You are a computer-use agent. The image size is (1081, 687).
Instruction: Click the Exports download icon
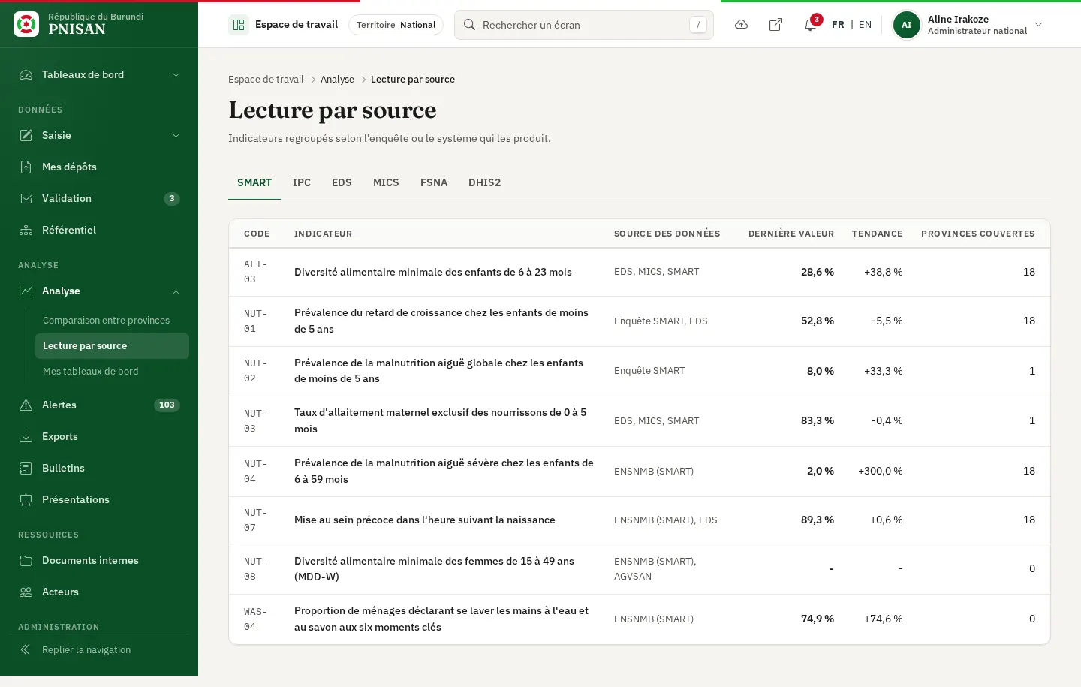(26, 436)
